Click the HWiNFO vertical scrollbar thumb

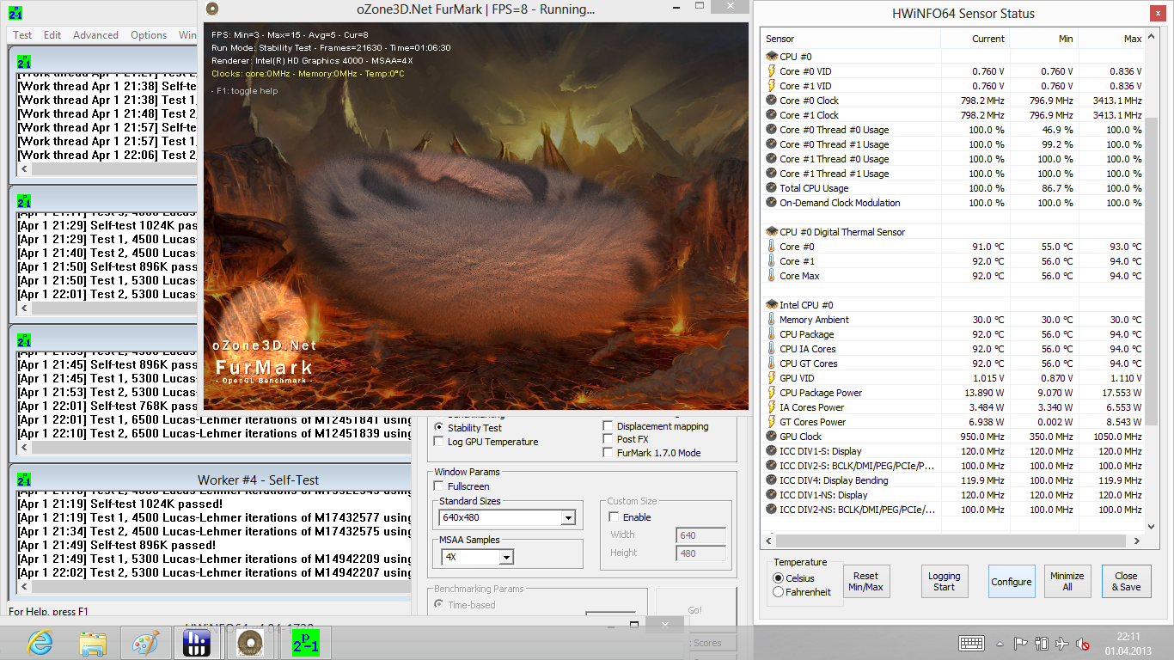pos(1152,271)
